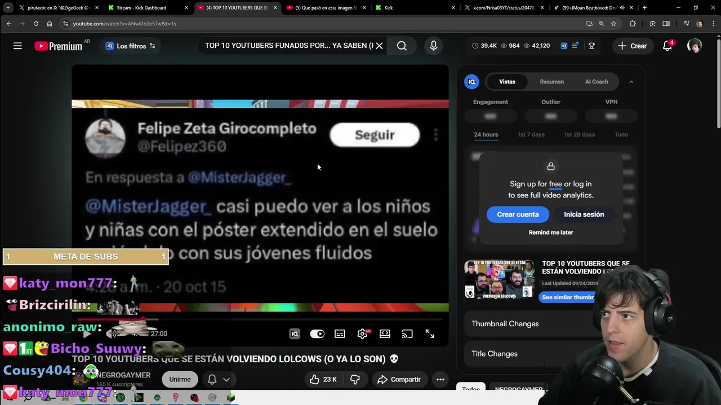This screenshot has height=405, width=721.
Task: Dislike the video
Action: pyautogui.click(x=355, y=380)
